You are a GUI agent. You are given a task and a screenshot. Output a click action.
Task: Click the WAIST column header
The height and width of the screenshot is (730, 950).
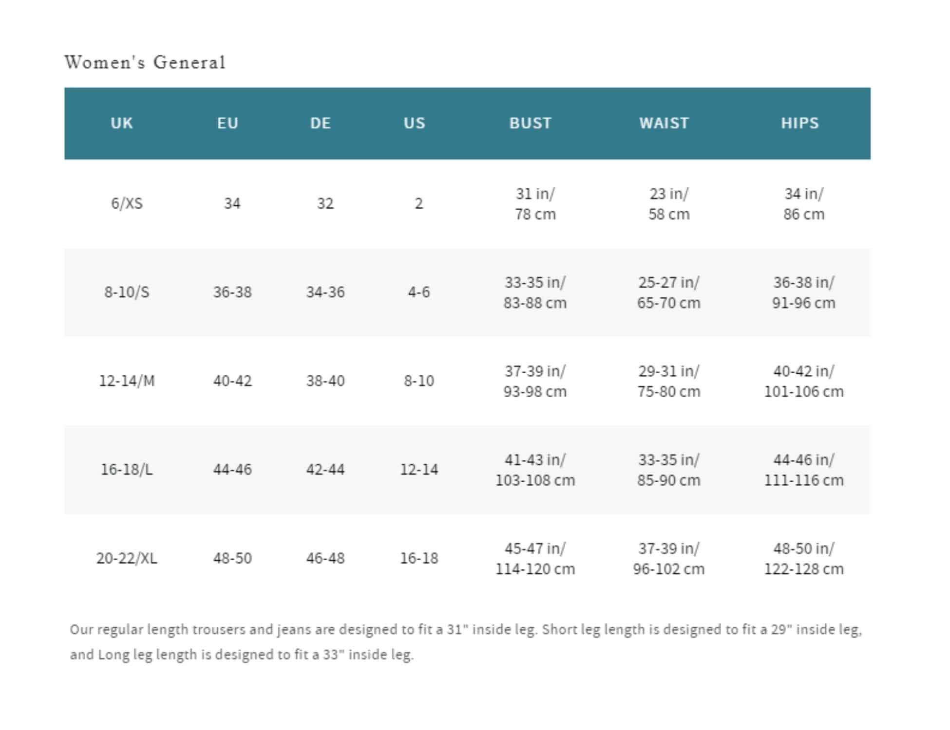point(664,123)
